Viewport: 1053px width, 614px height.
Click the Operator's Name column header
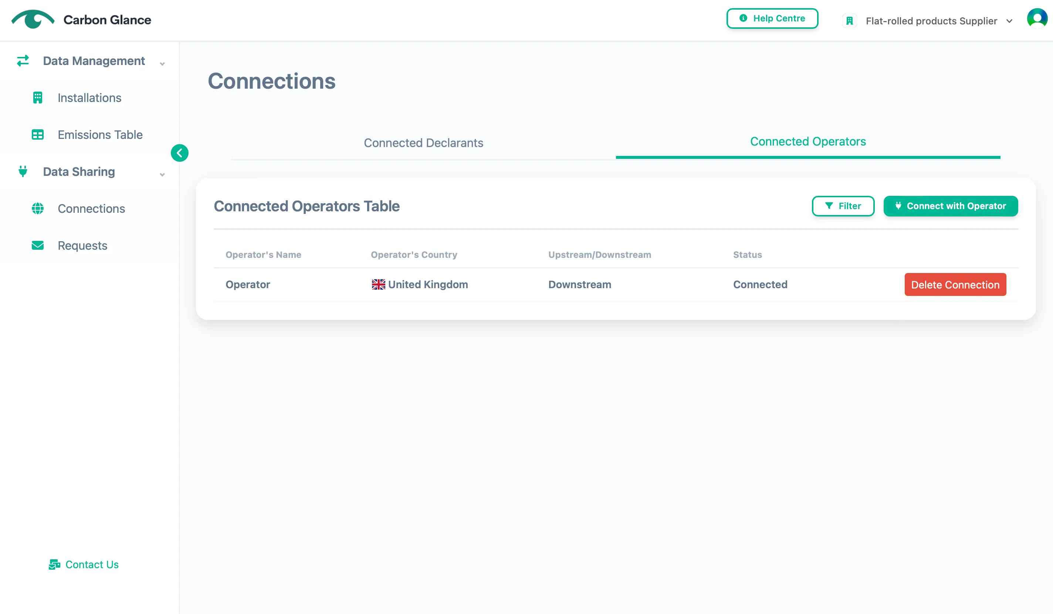[x=263, y=255]
